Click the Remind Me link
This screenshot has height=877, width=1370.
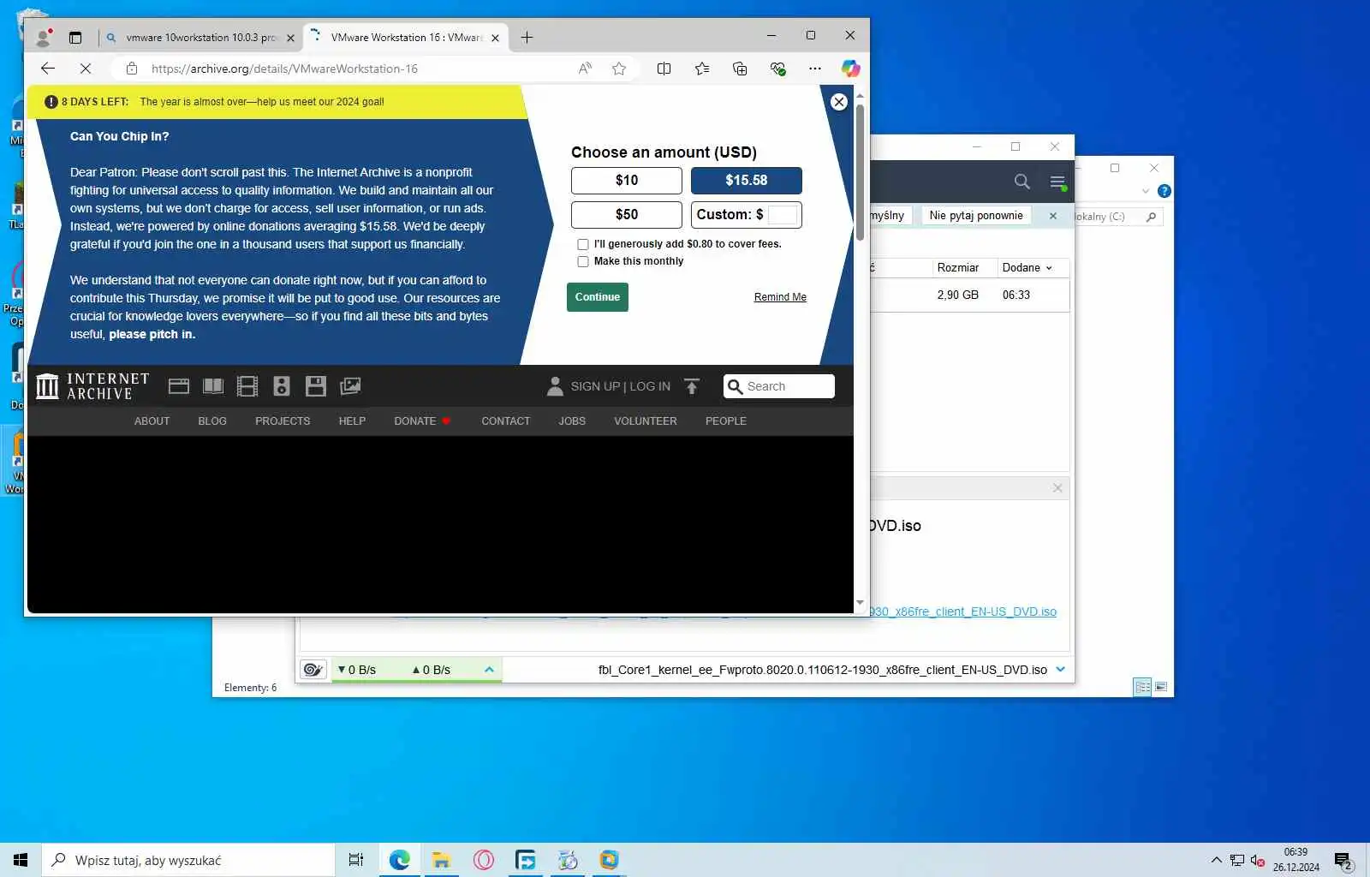[780, 297]
